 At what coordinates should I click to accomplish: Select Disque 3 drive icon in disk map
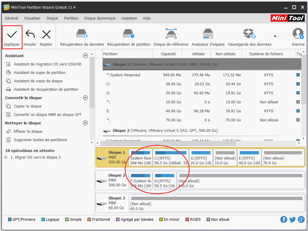click(x=102, y=204)
